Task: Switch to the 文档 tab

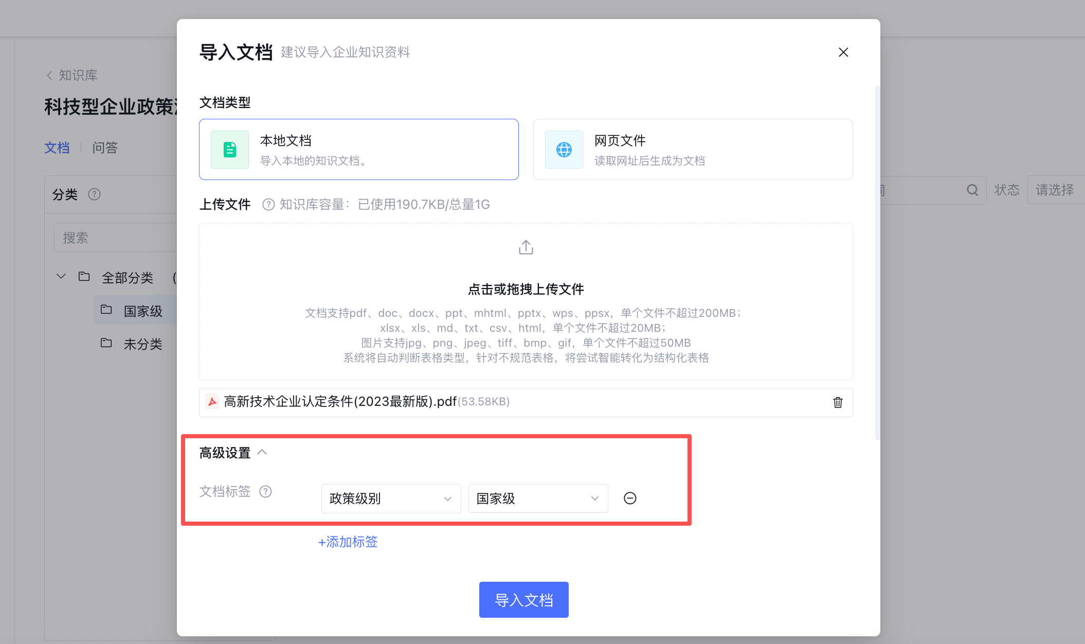Action: (x=57, y=148)
